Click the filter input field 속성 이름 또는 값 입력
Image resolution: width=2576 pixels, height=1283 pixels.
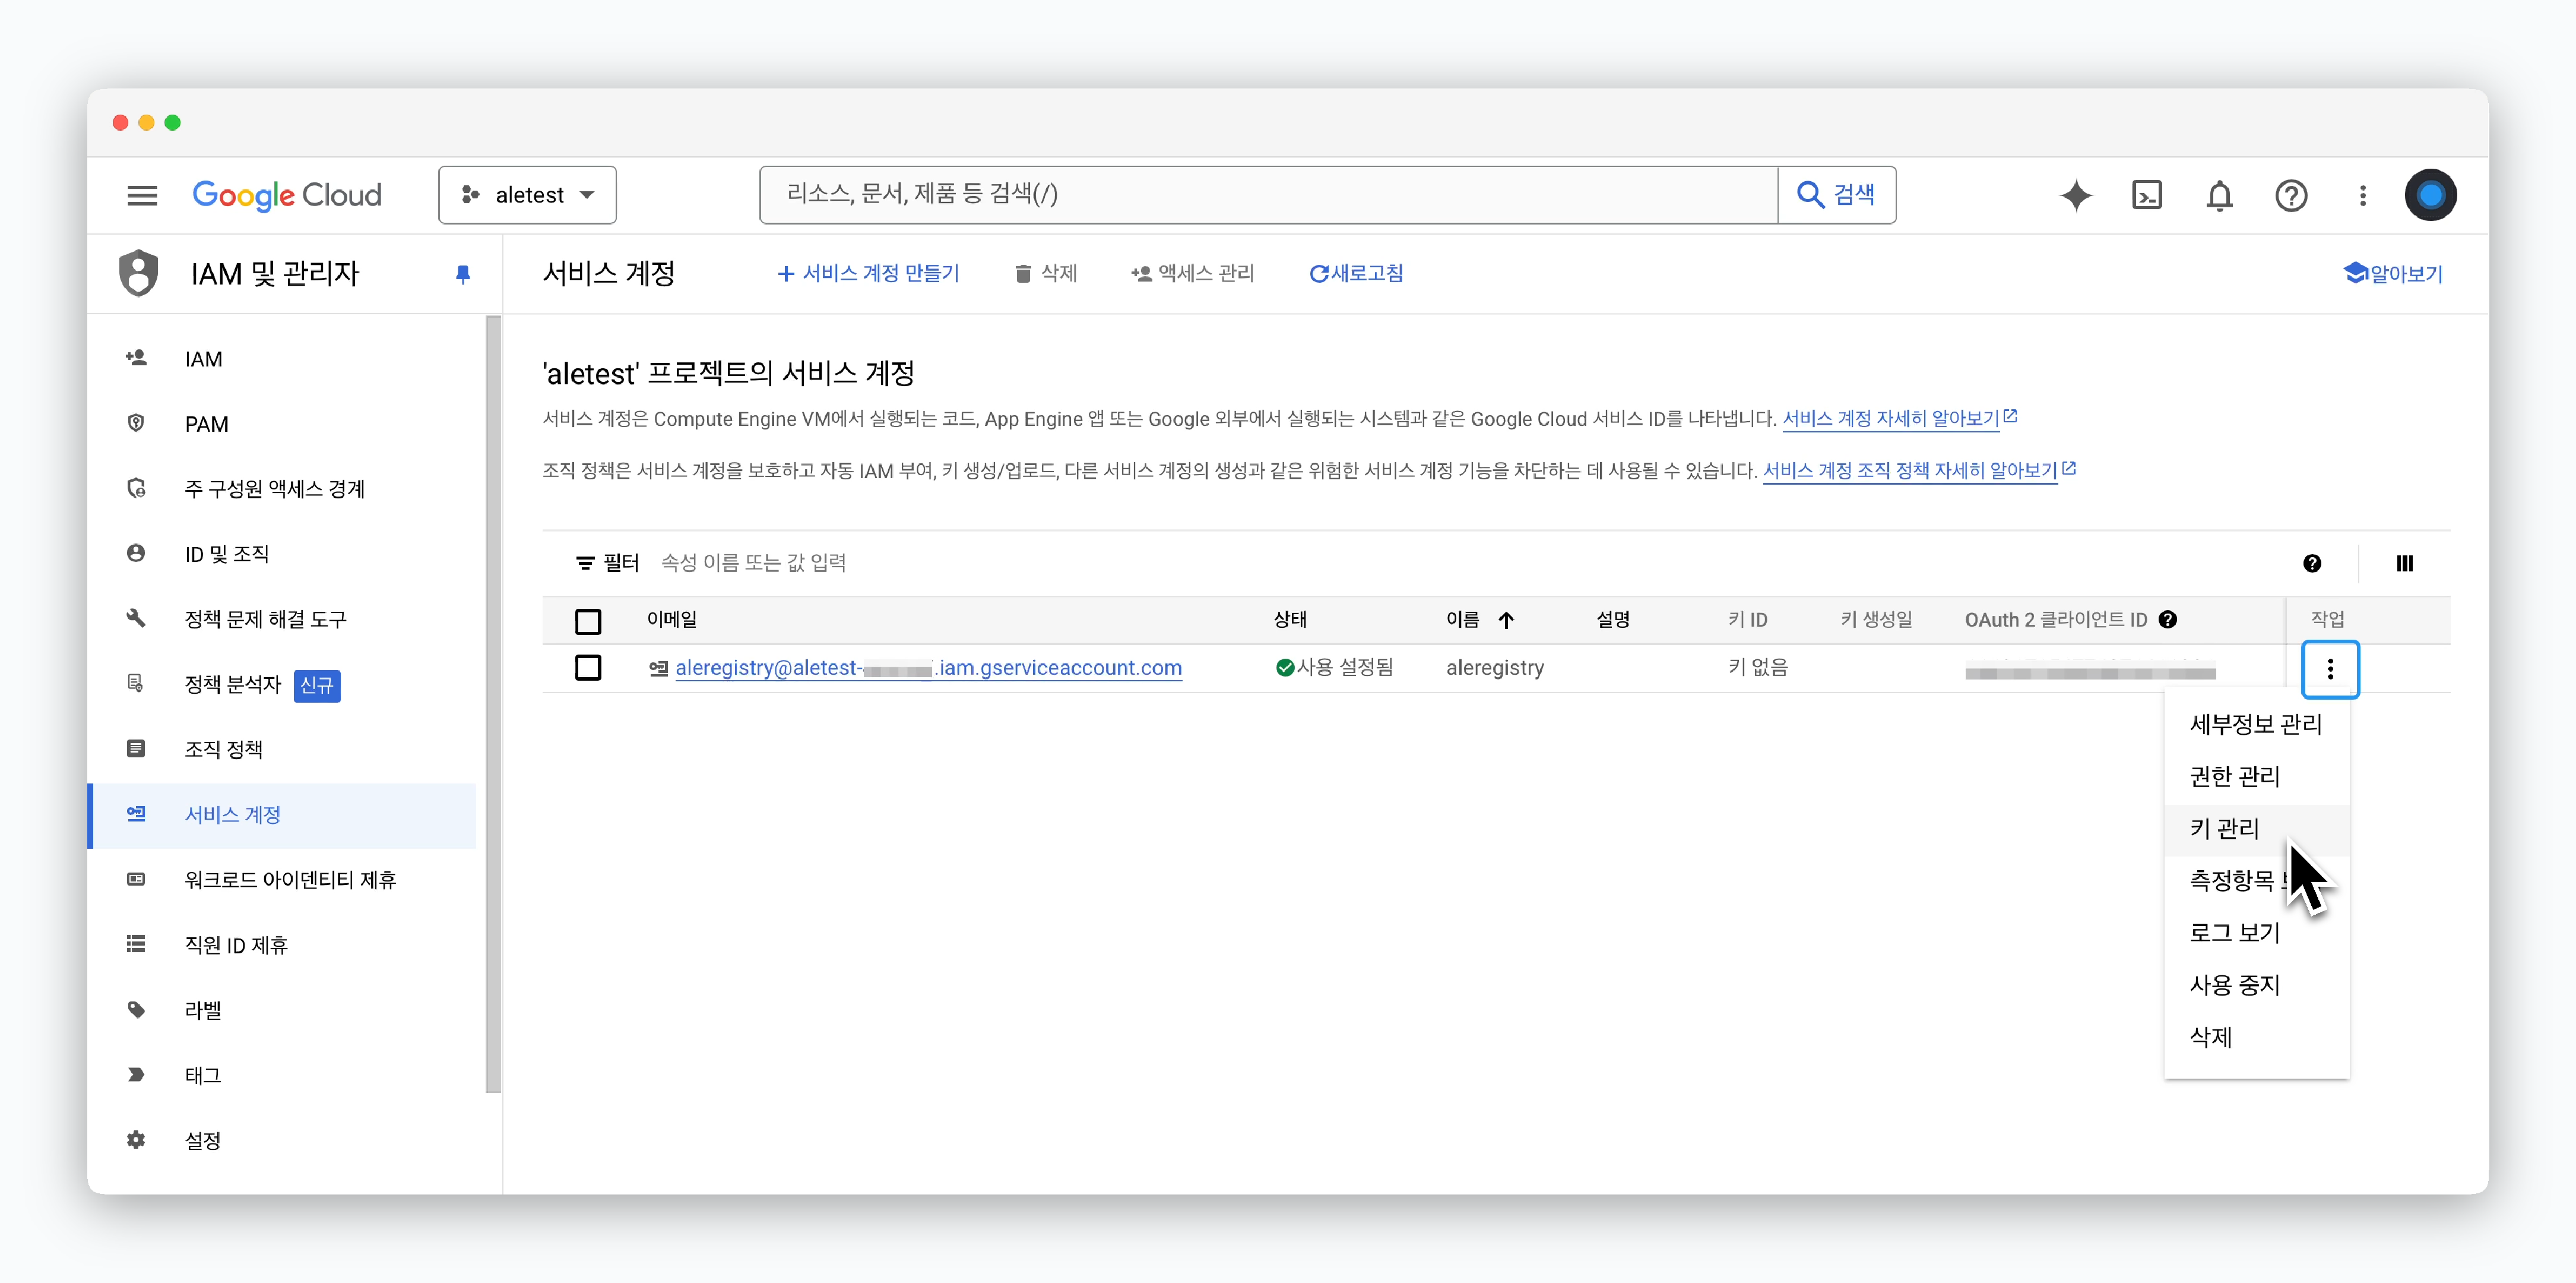click(x=1460, y=564)
